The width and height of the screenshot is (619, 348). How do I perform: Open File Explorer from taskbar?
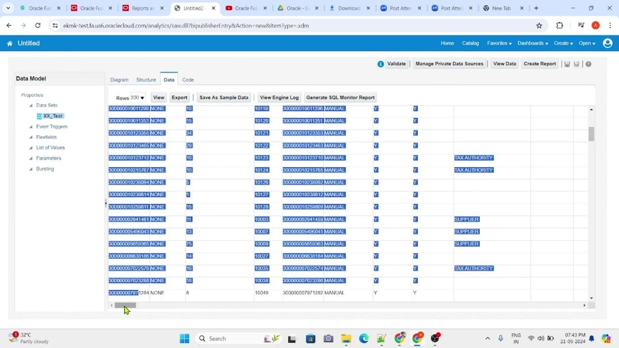tap(346, 338)
